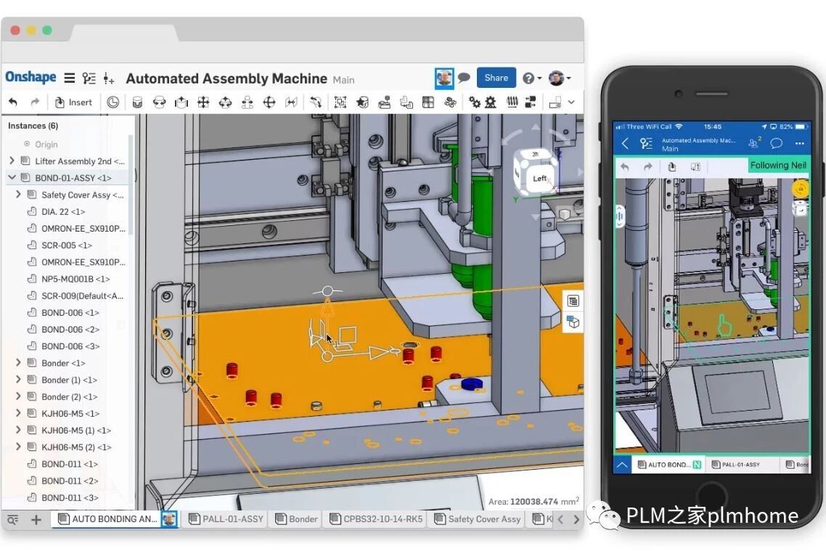
Task: Expand KJH06-M5 (2) <1> tree node
Action: click(18, 447)
